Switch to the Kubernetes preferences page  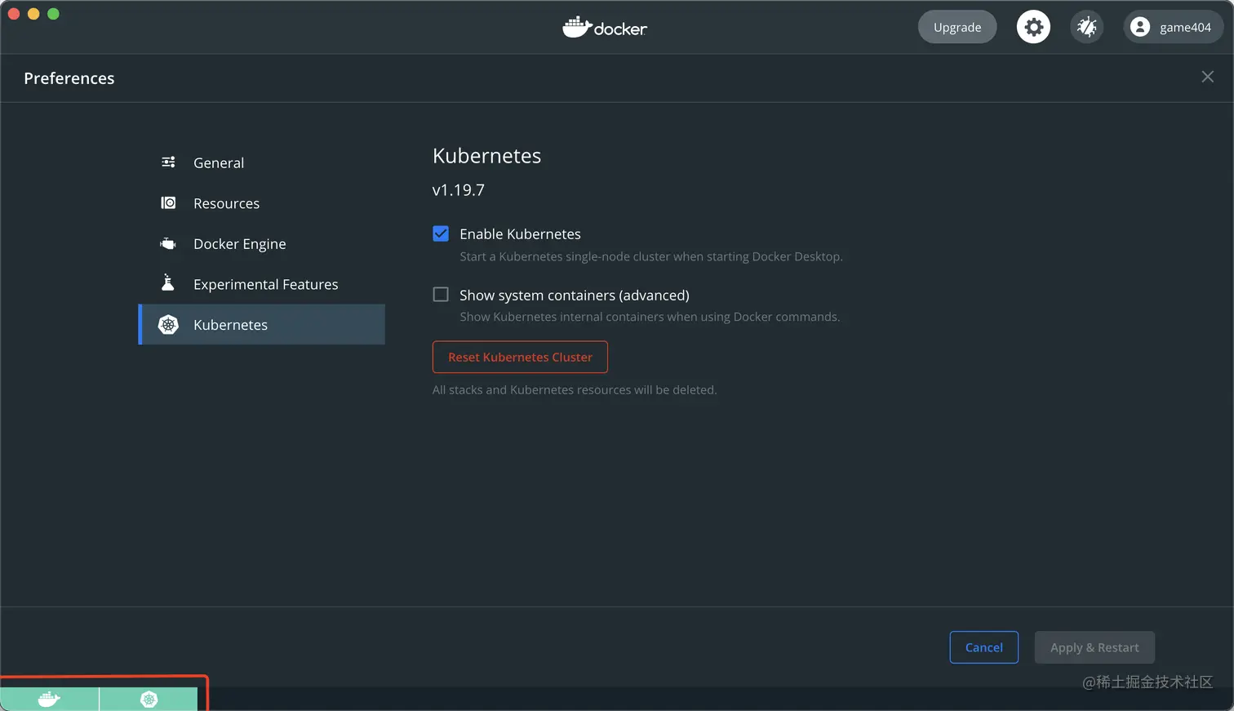coord(230,324)
